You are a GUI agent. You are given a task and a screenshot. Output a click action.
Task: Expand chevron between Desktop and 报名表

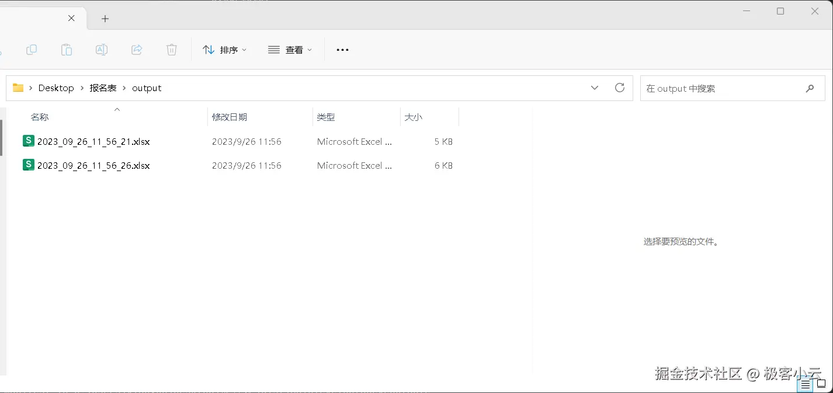(x=82, y=88)
